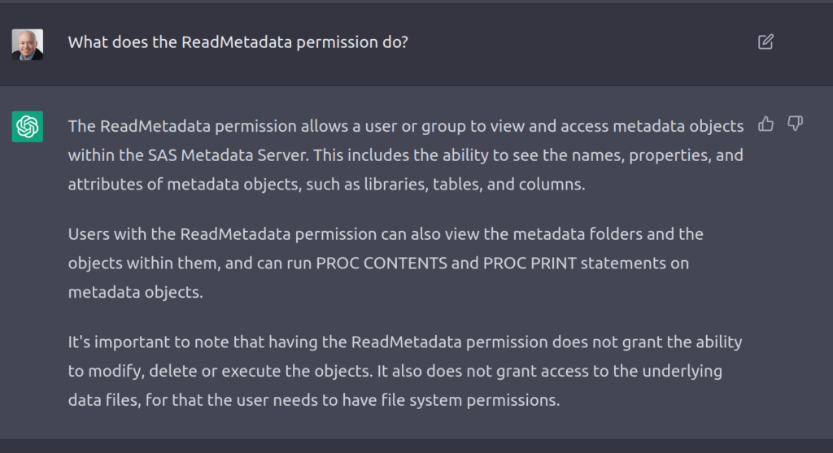The image size is (833, 453).
Task: Click the user question about ReadMetadata permission
Action: pos(238,42)
